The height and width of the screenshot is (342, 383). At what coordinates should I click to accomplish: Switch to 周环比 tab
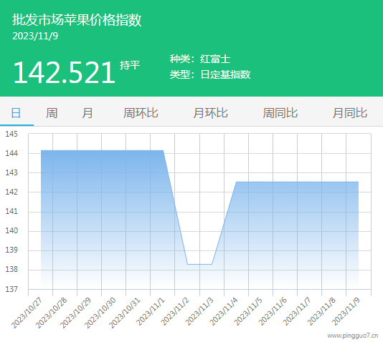pyautogui.click(x=141, y=113)
